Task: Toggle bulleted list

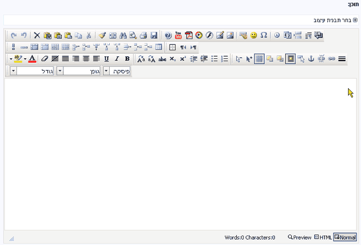Action: [x=214, y=59]
